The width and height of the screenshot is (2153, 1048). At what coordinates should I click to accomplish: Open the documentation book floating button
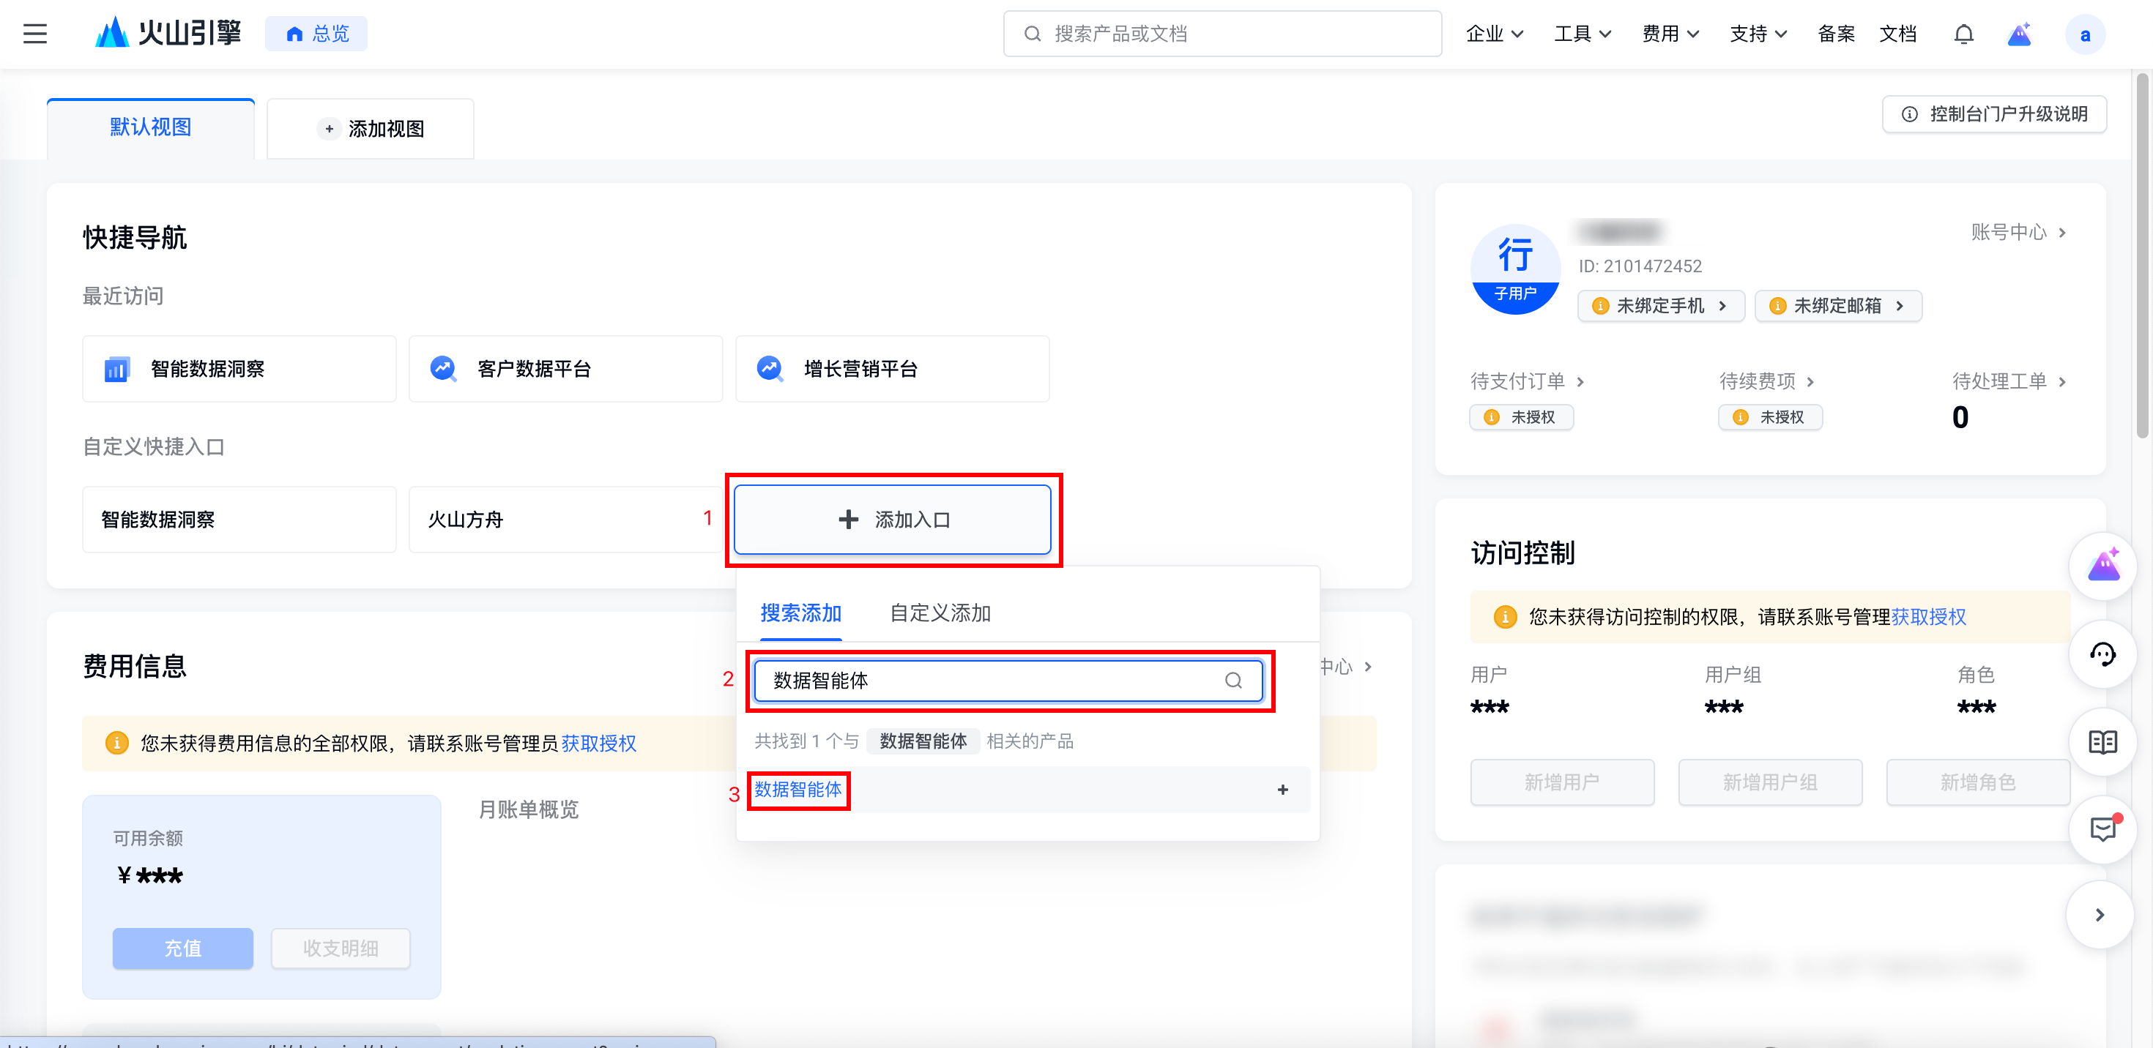coord(2102,741)
